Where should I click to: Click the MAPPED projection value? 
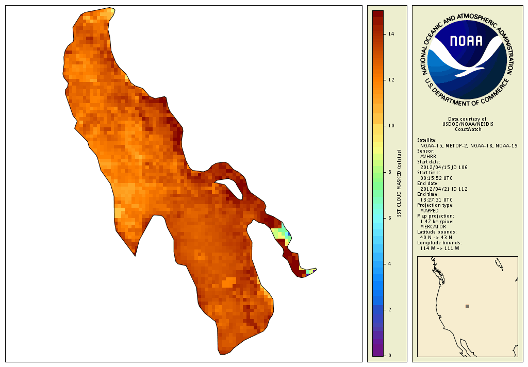(430, 211)
